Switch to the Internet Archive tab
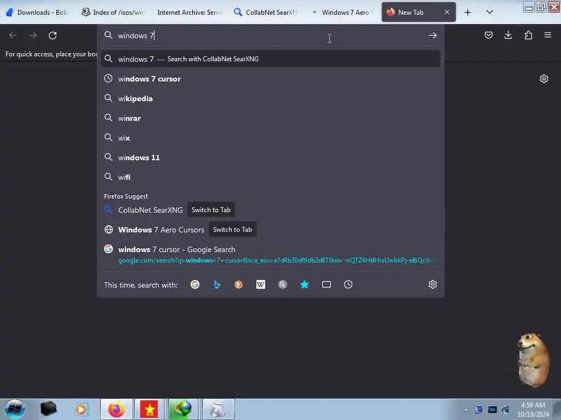This screenshot has height=420, width=561. [189, 13]
